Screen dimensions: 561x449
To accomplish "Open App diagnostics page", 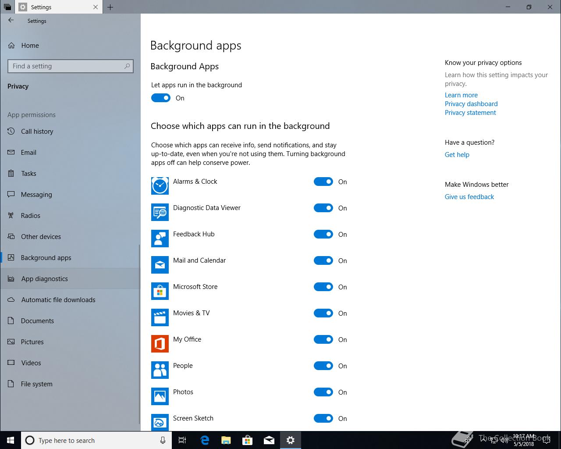I will pos(70,278).
